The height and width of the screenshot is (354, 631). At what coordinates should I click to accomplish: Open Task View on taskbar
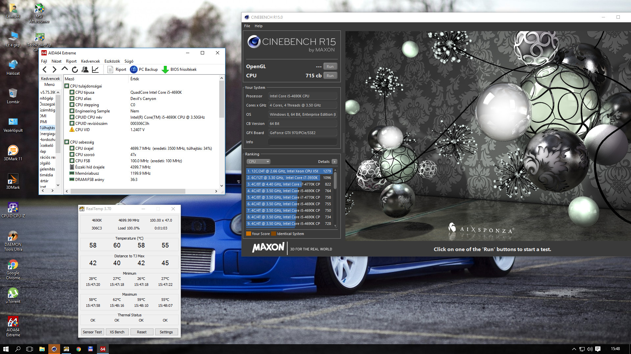pos(30,349)
